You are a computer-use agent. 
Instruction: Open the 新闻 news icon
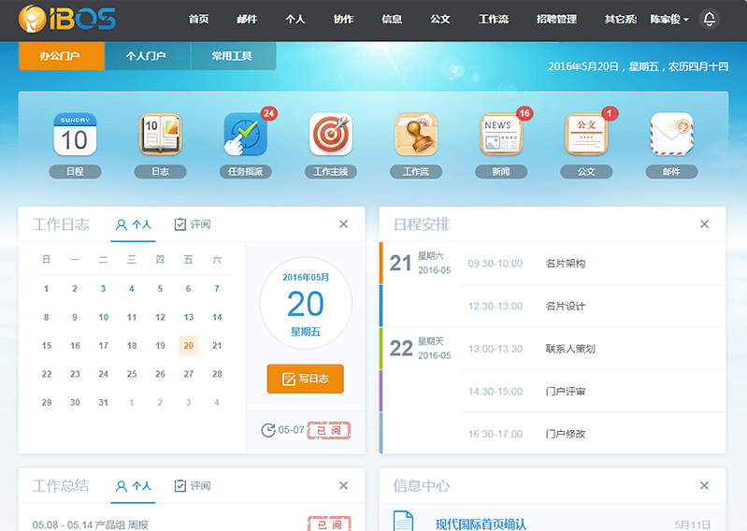pyautogui.click(x=501, y=135)
